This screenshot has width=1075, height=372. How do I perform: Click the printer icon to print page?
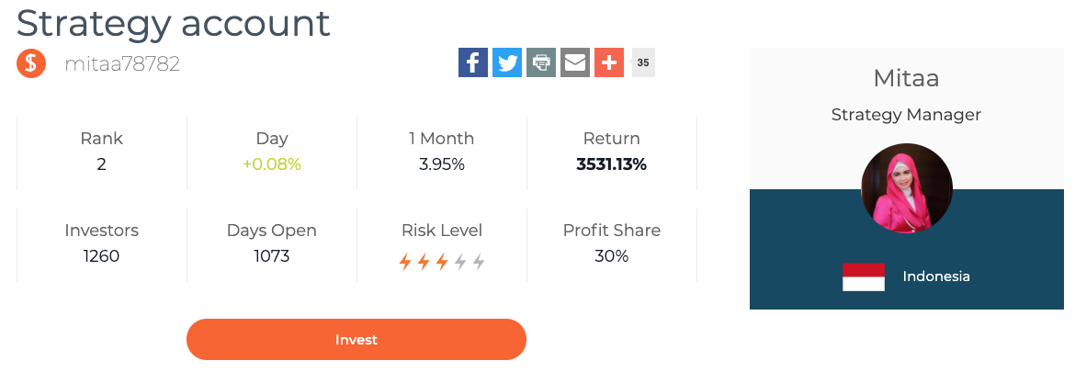pyautogui.click(x=541, y=62)
